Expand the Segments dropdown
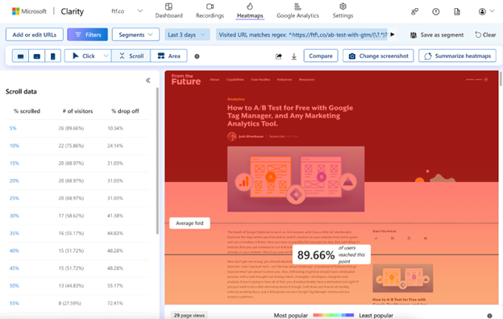Screen dimensions: 503x319 coord(135,35)
